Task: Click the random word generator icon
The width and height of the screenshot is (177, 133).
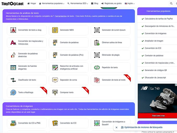Action: point(13,55)
